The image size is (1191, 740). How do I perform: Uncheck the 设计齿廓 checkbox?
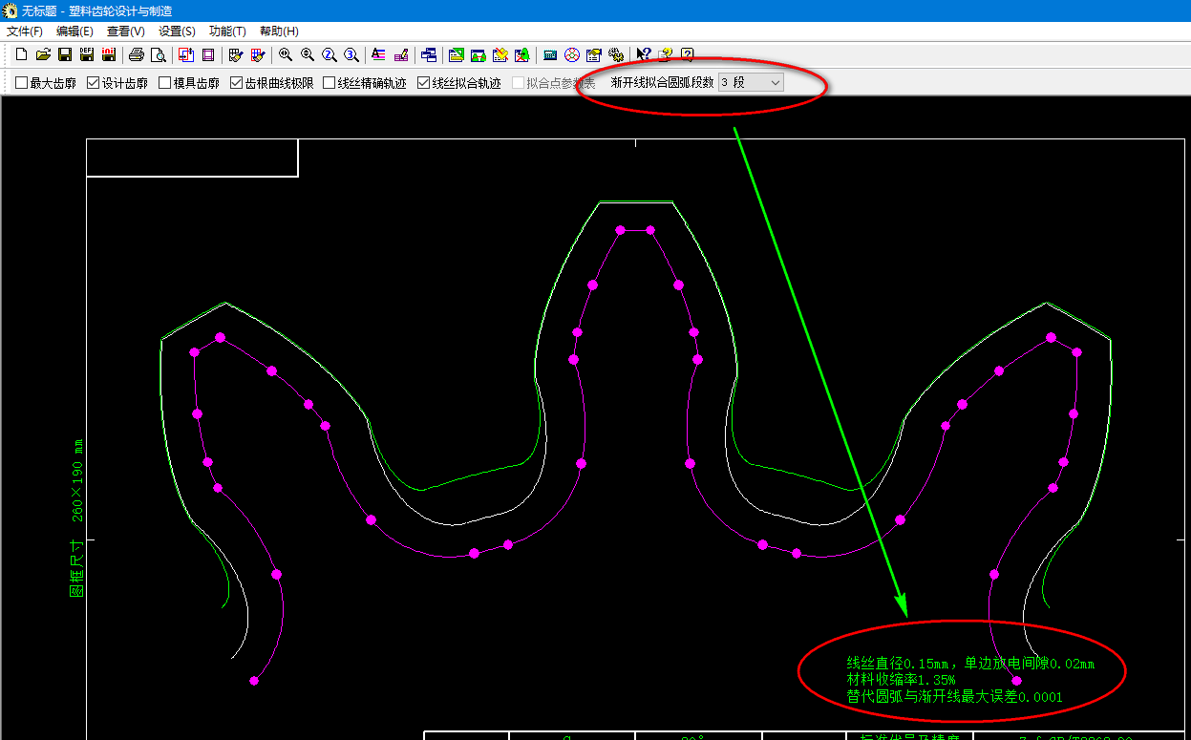[94, 83]
